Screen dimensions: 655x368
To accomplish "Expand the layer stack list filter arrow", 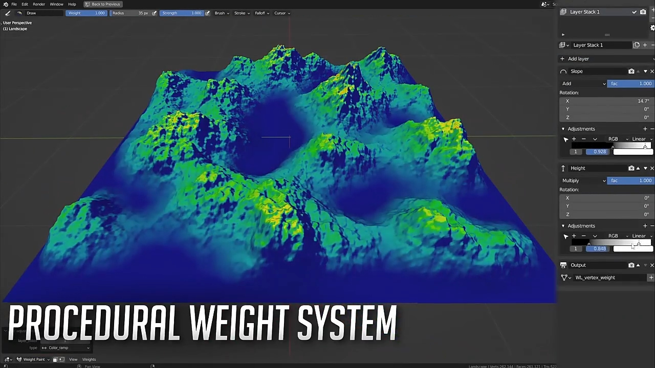I will (x=563, y=35).
